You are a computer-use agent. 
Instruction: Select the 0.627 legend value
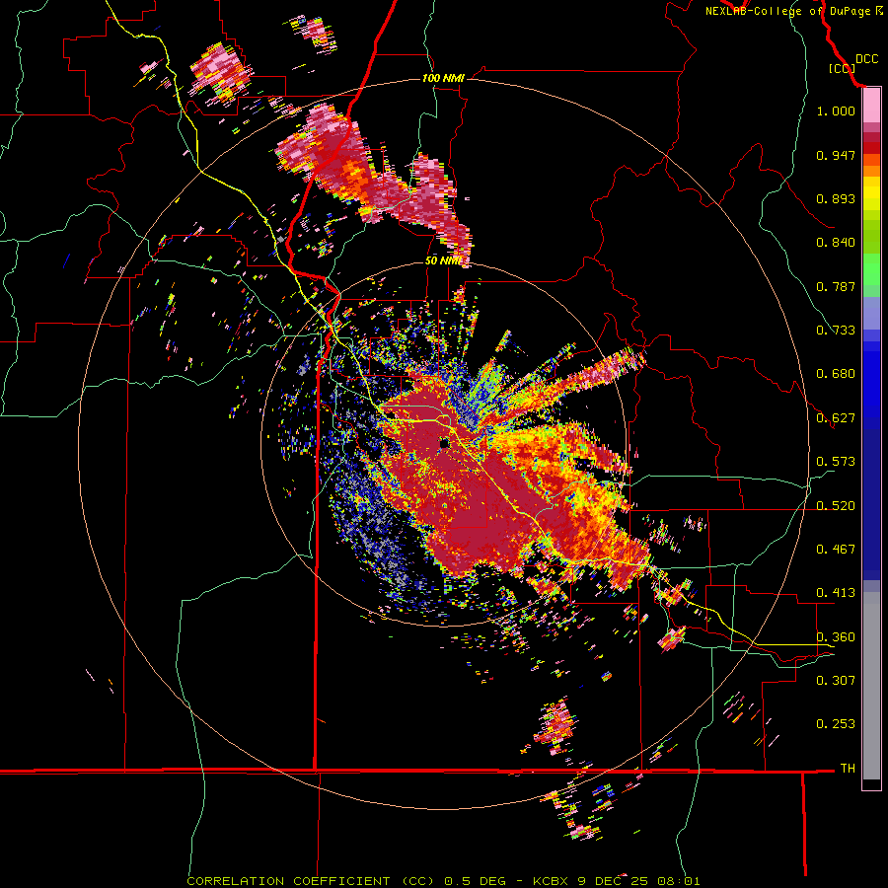tap(836, 418)
